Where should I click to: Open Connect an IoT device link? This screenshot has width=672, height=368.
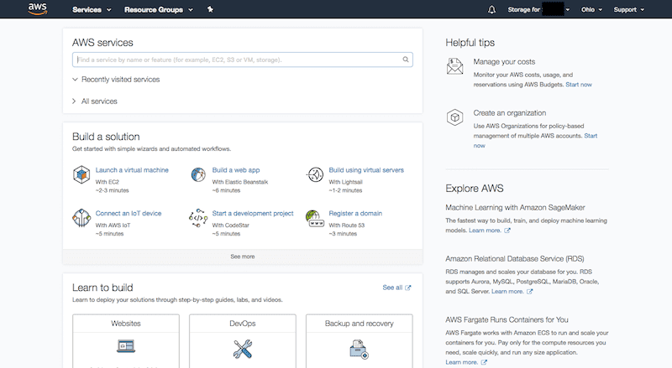pyautogui.click(x=129, y=213)
